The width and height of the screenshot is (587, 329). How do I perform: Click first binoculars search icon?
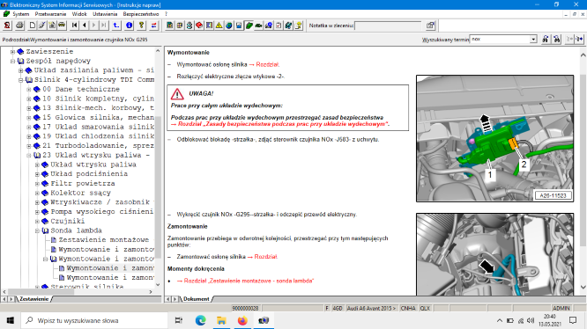point(545,40)
